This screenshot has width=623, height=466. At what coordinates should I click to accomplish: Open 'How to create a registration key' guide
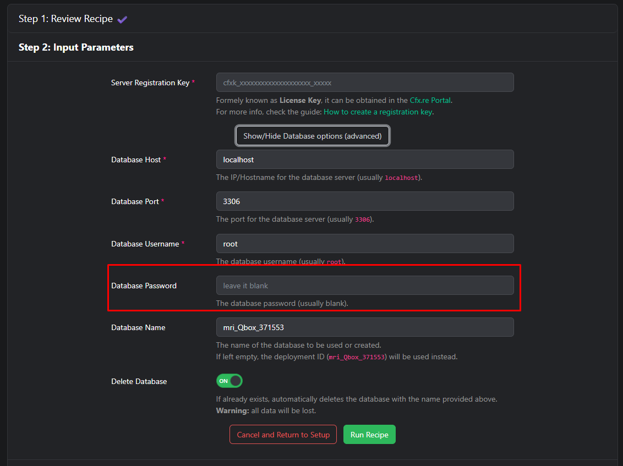coord(378,112)
